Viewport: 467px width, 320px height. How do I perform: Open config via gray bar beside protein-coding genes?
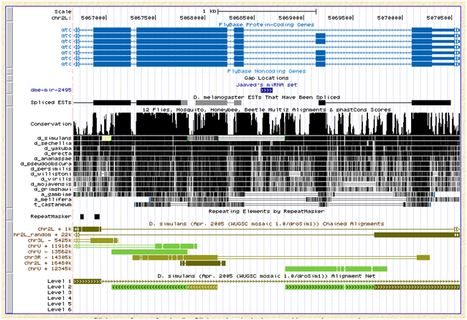7,44
